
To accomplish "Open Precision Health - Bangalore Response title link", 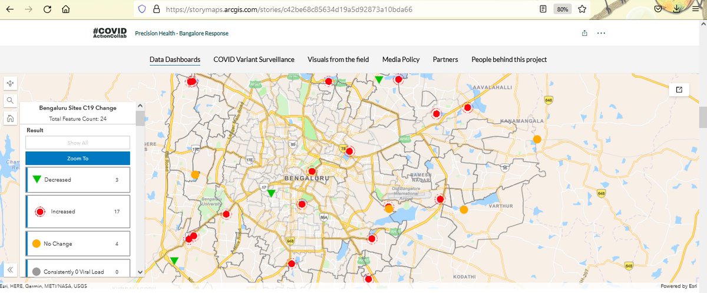I will 181,34.
